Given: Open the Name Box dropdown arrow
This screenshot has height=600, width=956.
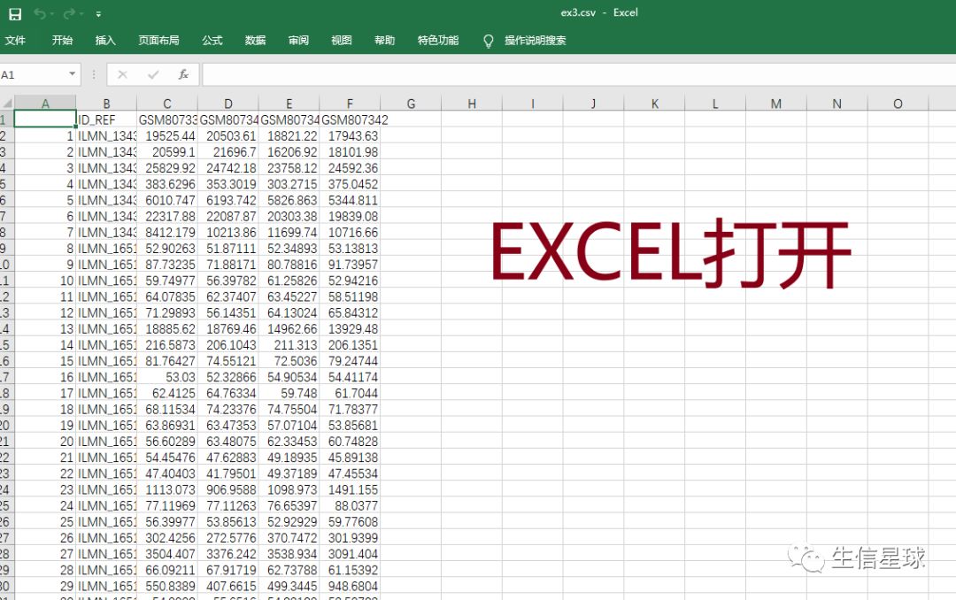Looking at the screenshot, I should pos(72,74).
